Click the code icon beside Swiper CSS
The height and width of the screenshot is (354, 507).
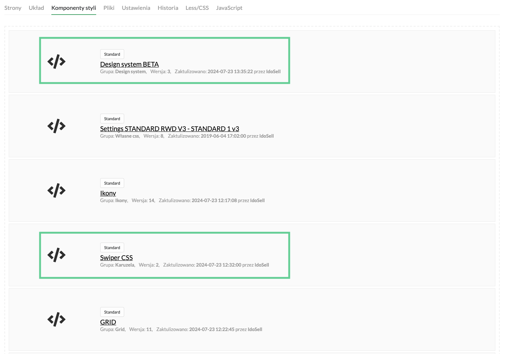coord(56,255)
